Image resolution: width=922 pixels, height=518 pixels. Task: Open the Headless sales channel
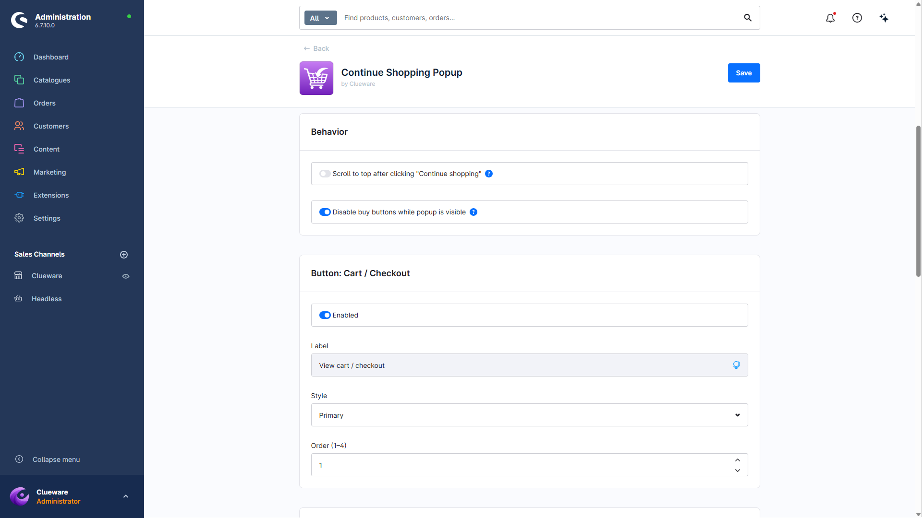(x=47, y=299)
